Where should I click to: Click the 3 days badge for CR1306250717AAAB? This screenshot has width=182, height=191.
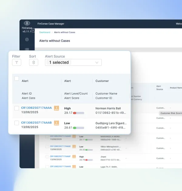(x=56, y=123)
